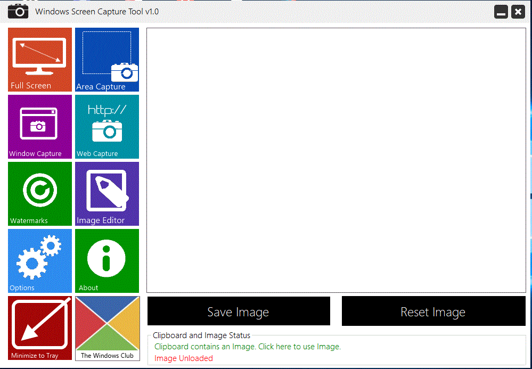Image resolution: width=532 pixels, height=369 pixels.
Task: Click the Clipboard and Image Status group label
Action: point(201,335)
